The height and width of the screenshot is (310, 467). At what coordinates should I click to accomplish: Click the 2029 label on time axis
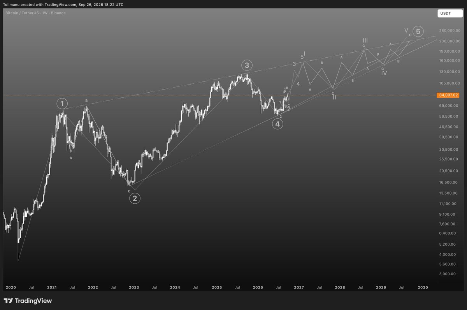(x=381, y=287)
